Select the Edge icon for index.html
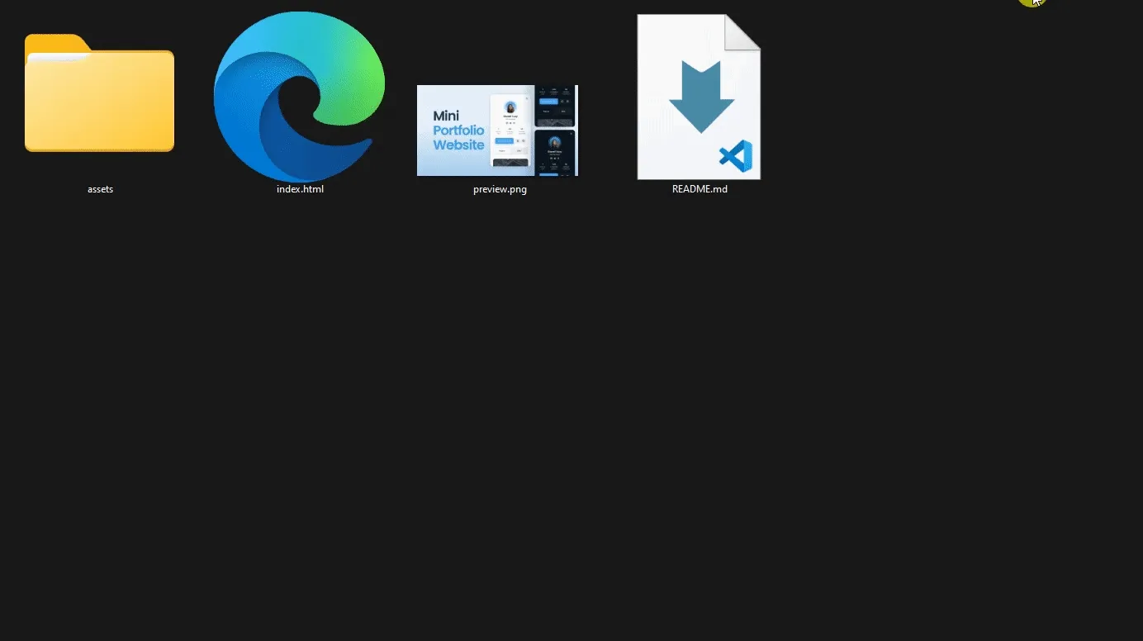The image size is (1143, 641). pos(300,97)
